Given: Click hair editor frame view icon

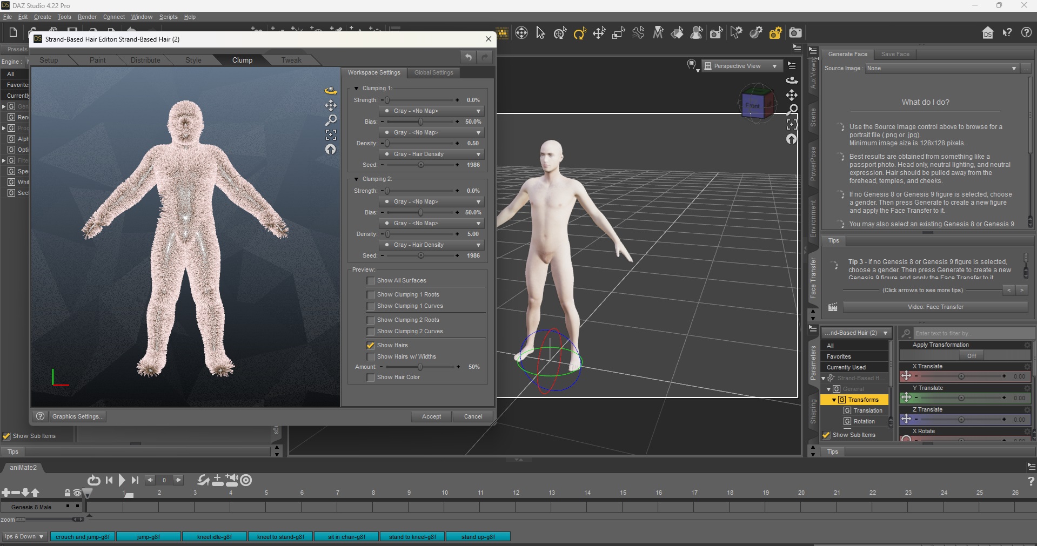Looking at the screenshot, I should click(331, 134).
